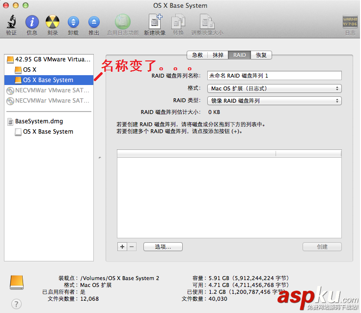Click the Verify (验证) microscope icon
Viewport: 361px width, 313px height.
(x=11, y=22)
